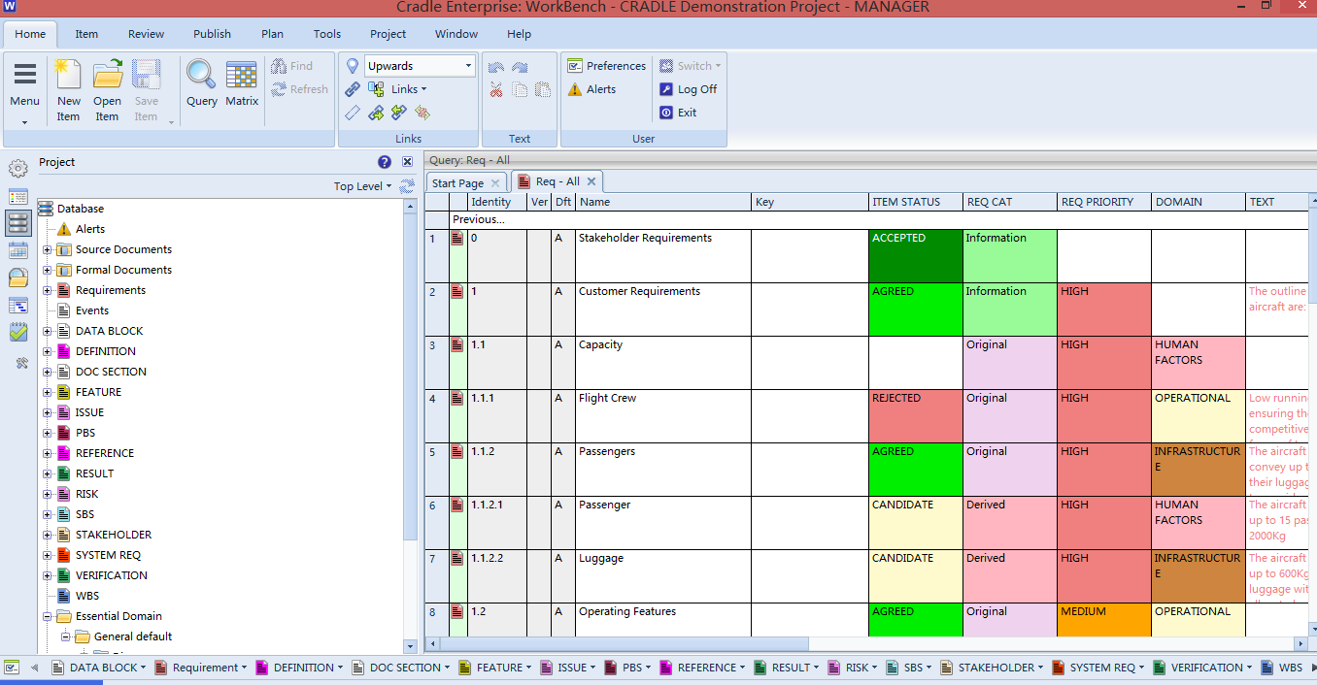Open the DATA BLOCK dropdown in bottom bar
1317x685 pixels.
143,668
